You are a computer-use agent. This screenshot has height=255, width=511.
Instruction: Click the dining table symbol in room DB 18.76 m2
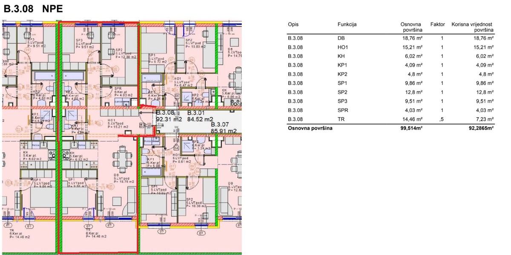click(x=123, y=158)
